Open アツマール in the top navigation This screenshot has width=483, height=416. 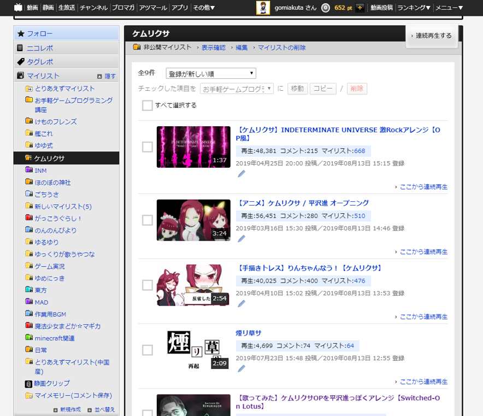click(x=153, y=8)
